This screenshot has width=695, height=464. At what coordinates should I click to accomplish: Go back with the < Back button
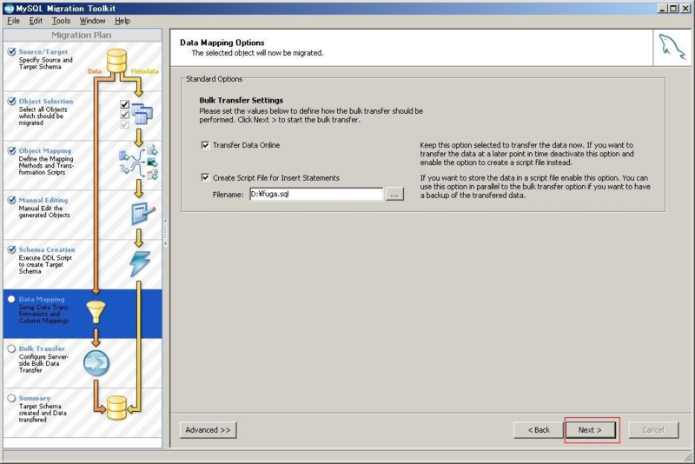539,430
